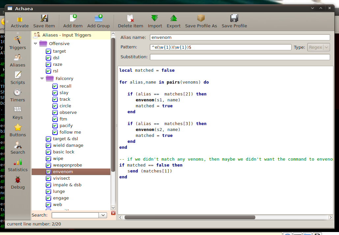Toggle the target alias checkbox
The image size is (339, 235).
pyautogui.click(x=48, y=51)
